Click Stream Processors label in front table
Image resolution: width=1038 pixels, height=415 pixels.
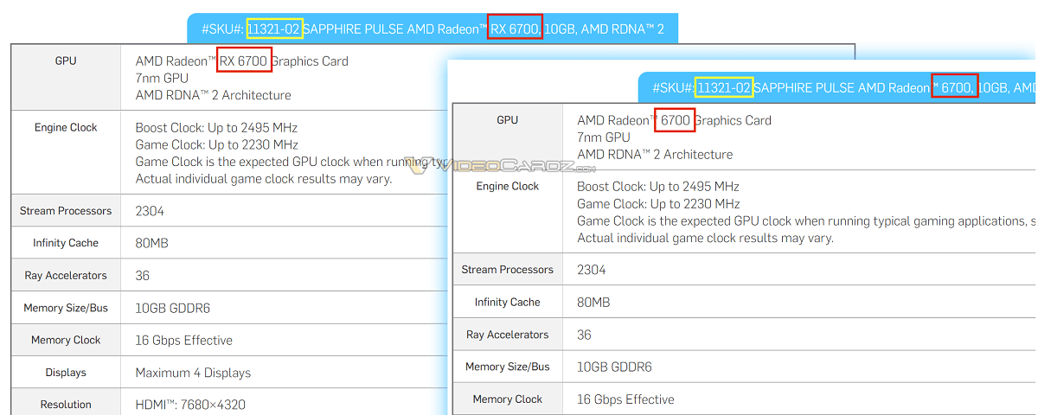click(508, 270)
